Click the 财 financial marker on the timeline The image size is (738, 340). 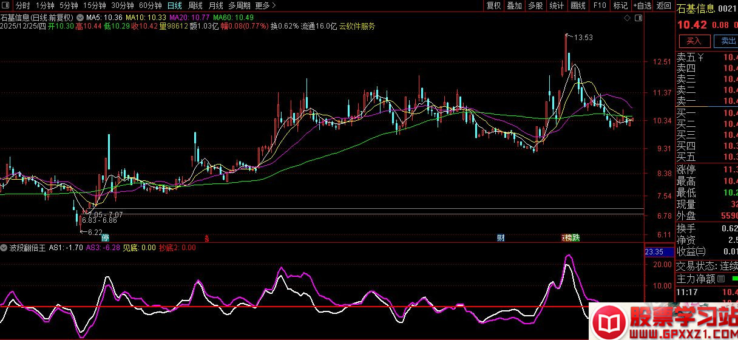tap(501, 237)
